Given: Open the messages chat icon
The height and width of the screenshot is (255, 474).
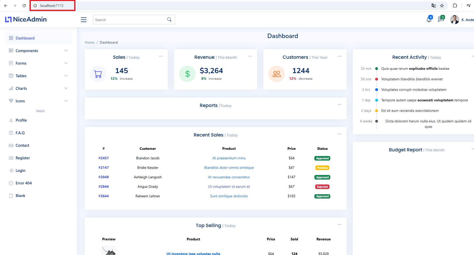Looking at the screenshot, I should pos(441,19).
